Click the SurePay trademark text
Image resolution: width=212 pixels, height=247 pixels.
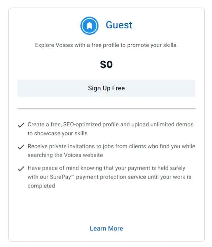[62, 177]
